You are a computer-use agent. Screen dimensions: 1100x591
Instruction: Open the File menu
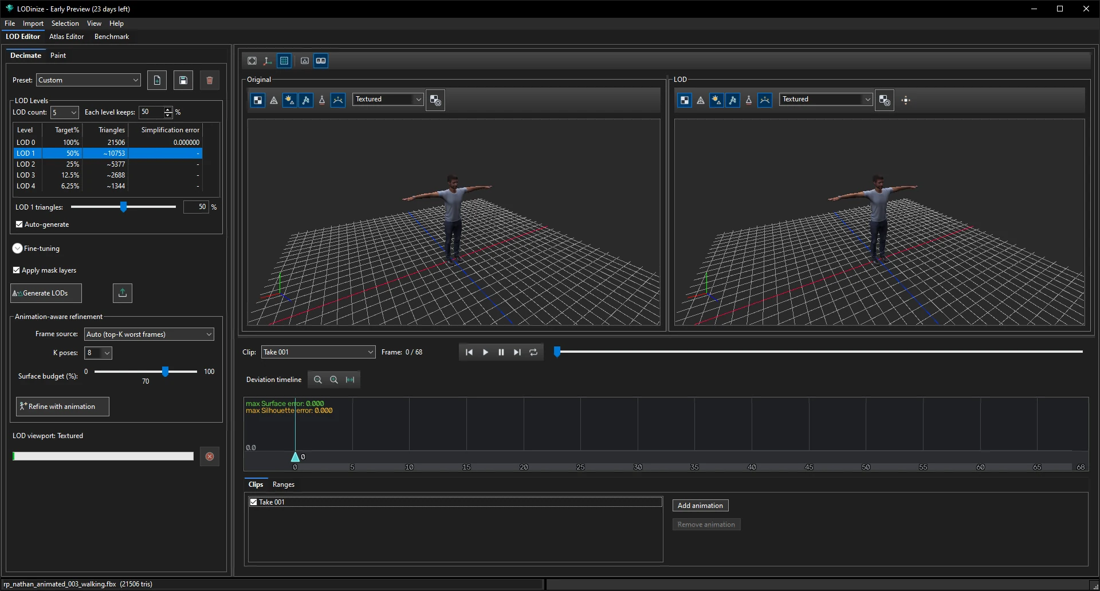click(x=10, y=23)
